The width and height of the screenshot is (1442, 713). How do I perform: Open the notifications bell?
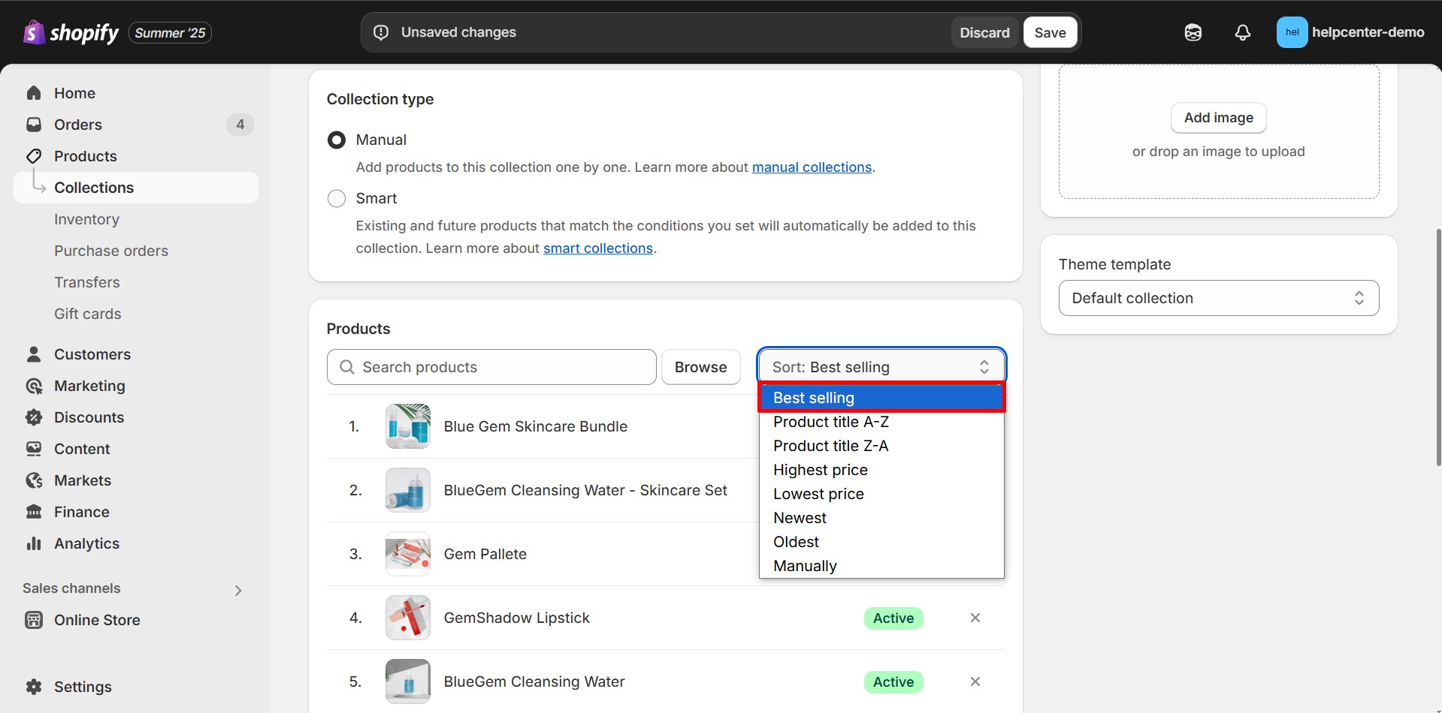point(1242,32)
